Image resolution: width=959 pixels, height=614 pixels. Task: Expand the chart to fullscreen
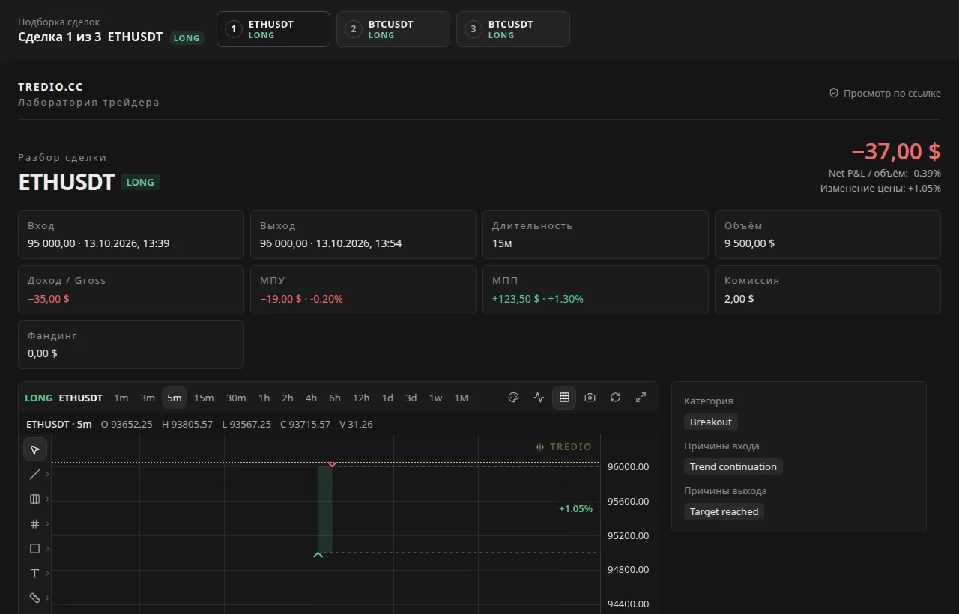[x=641, y=398]
